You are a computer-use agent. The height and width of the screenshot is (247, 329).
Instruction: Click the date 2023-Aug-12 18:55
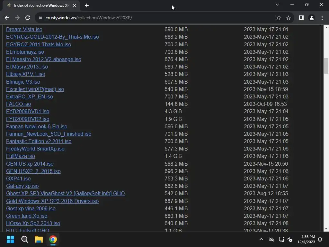click(x=266, y=193)
